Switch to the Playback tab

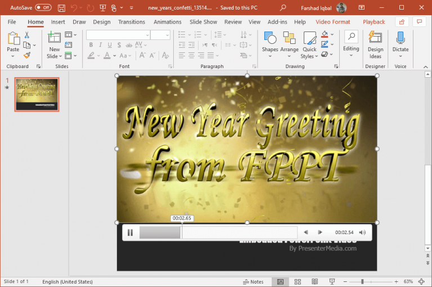[373, 22]
